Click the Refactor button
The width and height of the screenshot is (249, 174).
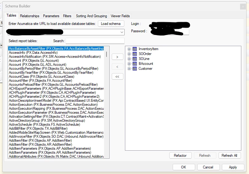point(180,156)
